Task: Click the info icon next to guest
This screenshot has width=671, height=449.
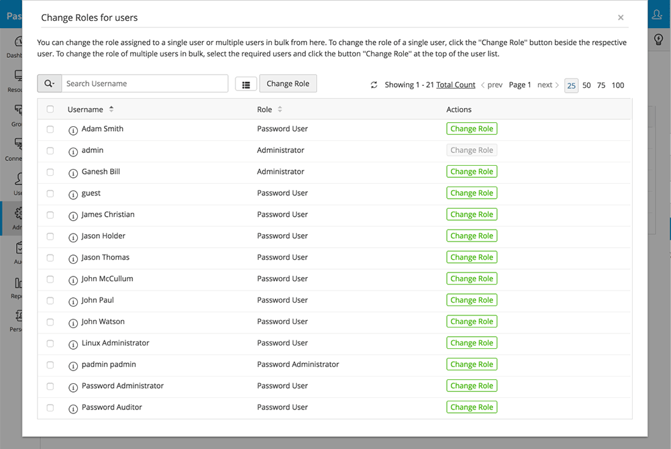Action: coord(73,194)
